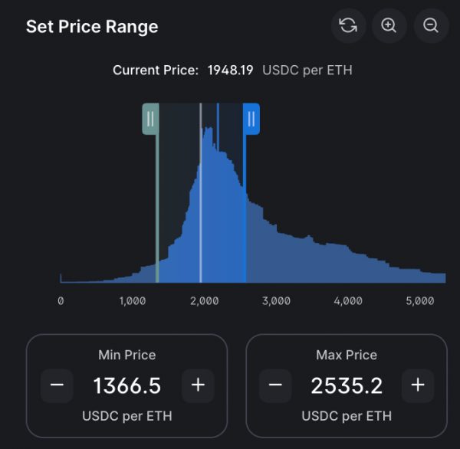
Task: Increase the Max Price with plus button
Action: click(x=417, y=385)
